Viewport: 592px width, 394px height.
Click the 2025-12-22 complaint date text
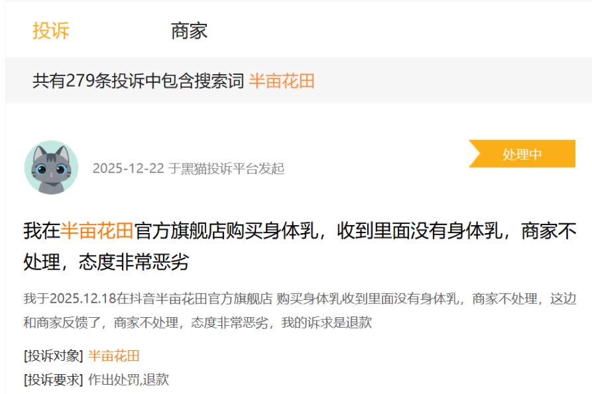pyautogui.click(x=129, y=169)
